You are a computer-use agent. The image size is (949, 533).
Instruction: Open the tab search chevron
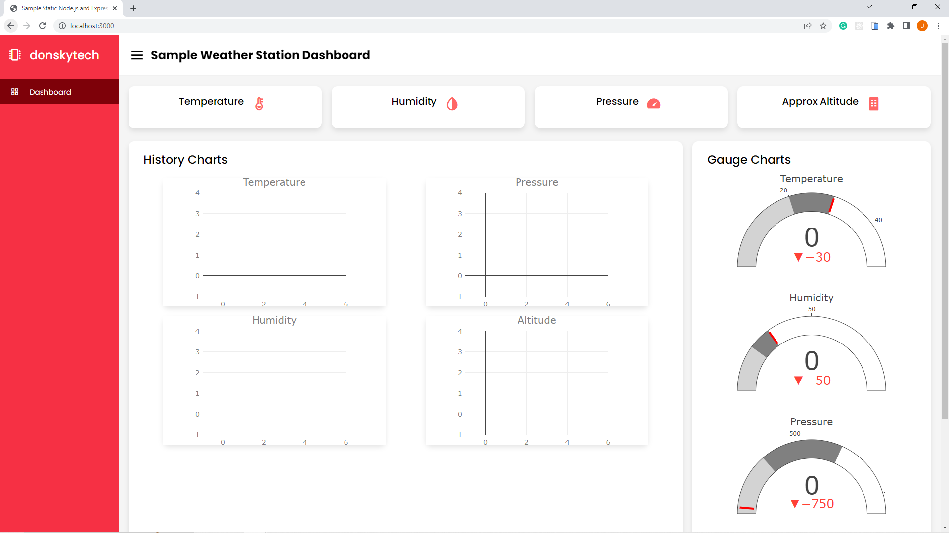click(x=869, y=7)
